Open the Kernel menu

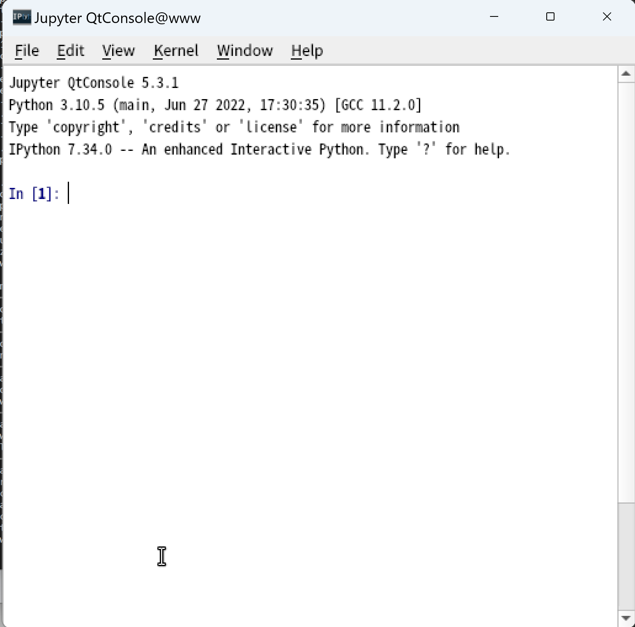pos(176,51)
